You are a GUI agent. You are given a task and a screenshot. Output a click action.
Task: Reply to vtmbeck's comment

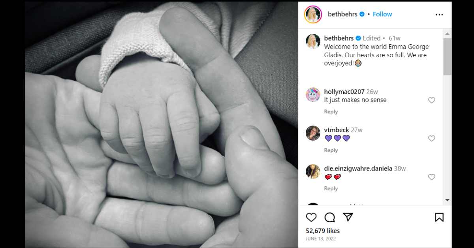(x=331, y=150)
